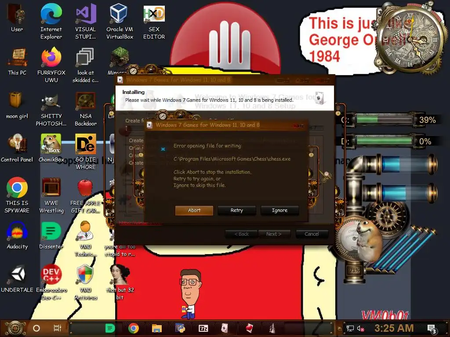Open Internet Explorer desktop shortcut
The image size is (450, 337).
pyautogui.click(x=51, y=22)
